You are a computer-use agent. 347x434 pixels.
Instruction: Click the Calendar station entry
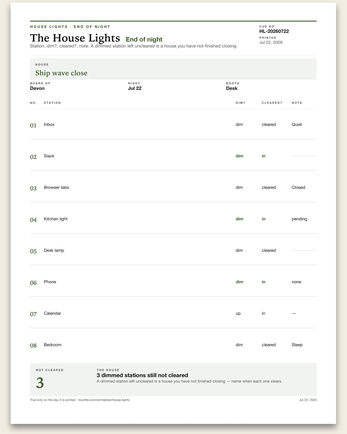point(52,313)
